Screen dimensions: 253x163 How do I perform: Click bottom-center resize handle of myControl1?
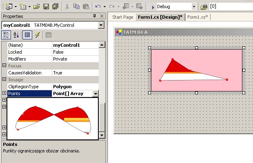196,93
